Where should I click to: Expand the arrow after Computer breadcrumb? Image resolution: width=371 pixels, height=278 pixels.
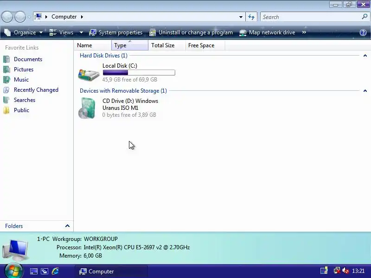point(82,17)
